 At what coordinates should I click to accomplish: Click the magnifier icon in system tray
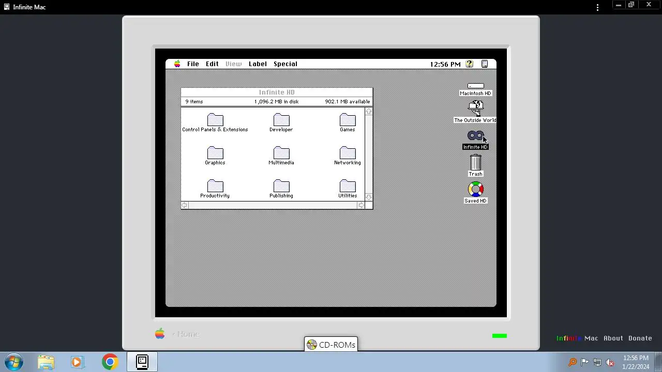click(573, 362)
